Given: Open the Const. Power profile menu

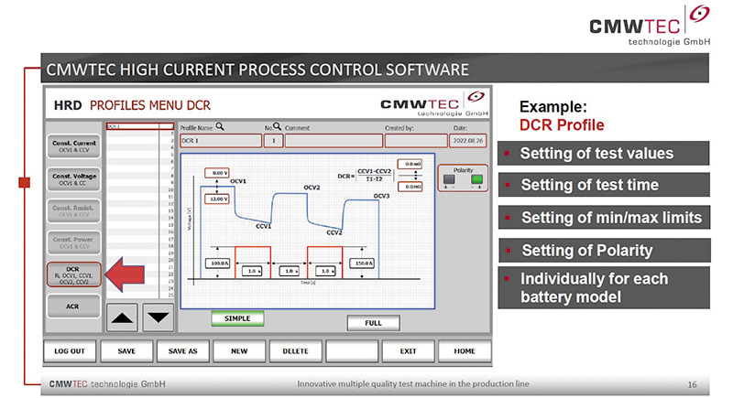Looking at the screenshot, I should [74, 242].
